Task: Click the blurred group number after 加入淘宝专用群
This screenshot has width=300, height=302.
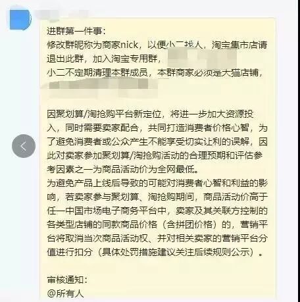Action: pos(203,57)
